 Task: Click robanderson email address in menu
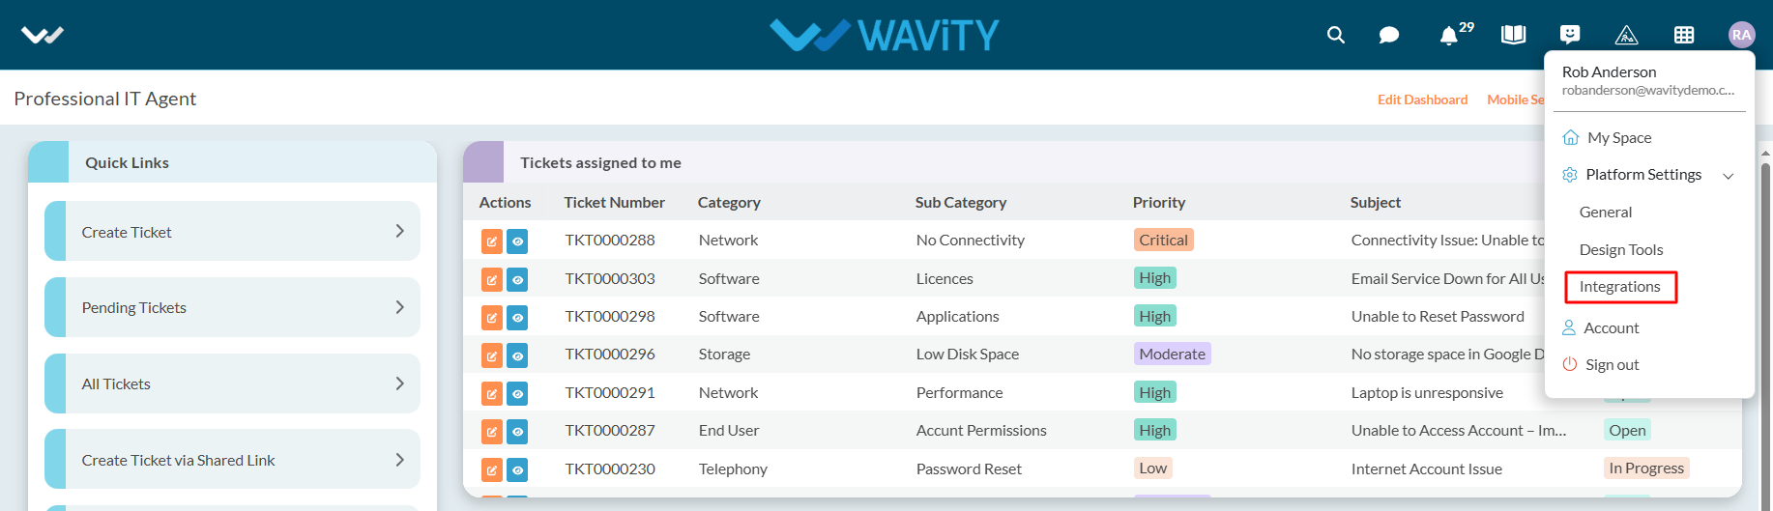[1648, 91]
